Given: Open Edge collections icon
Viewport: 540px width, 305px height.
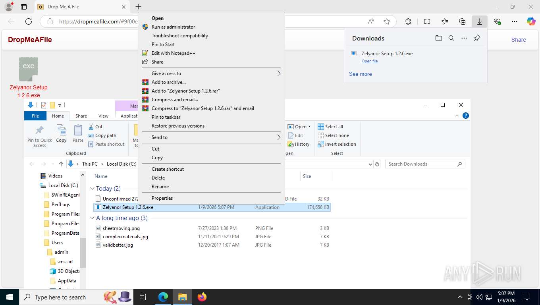Looking at the screenshot, I should tap(462, 21).
